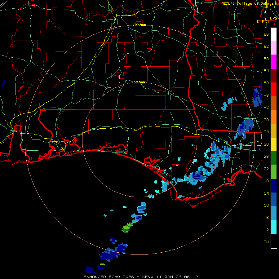Click the '[K FT]' units label
279x279 pixels.
click(262, 21)
